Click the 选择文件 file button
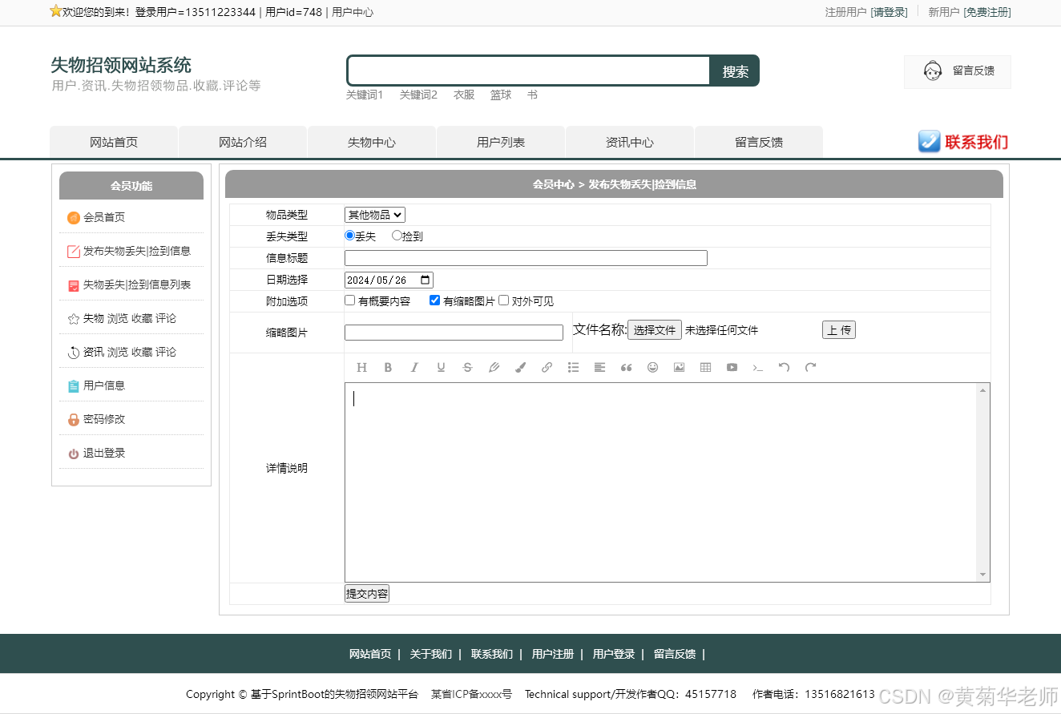Screen dimensions: 1061x714 655,329
